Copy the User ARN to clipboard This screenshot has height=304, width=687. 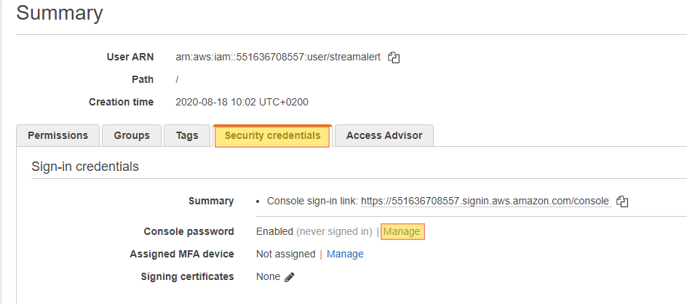pos(394,57)
